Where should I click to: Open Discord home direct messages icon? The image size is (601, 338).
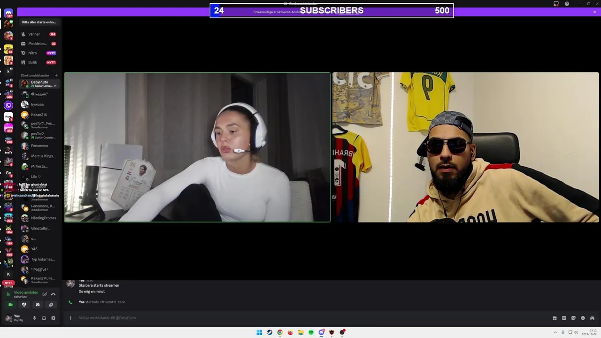tap(8, 13)
